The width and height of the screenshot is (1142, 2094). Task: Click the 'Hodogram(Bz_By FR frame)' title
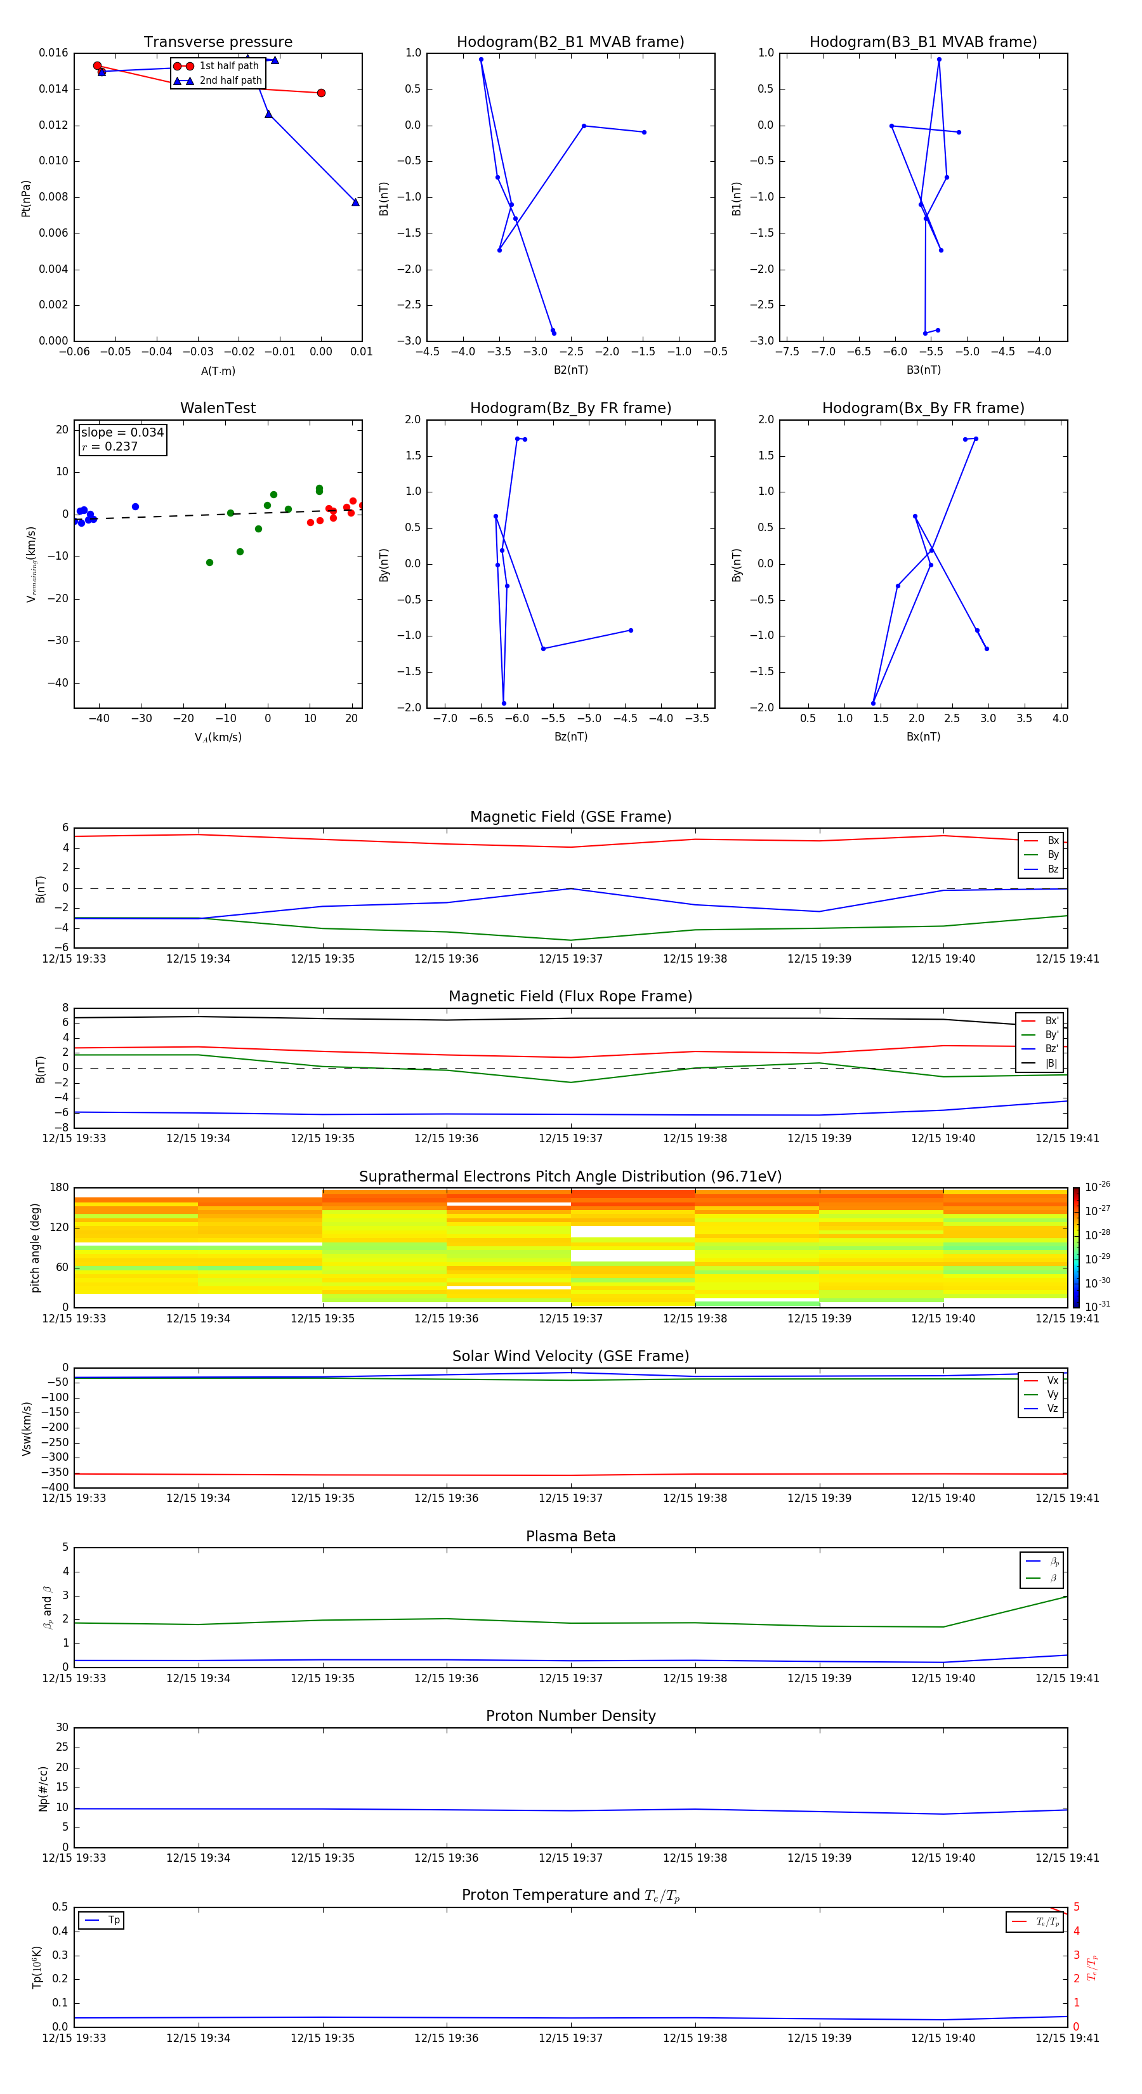pyautogui.click(x=570, y=408)
